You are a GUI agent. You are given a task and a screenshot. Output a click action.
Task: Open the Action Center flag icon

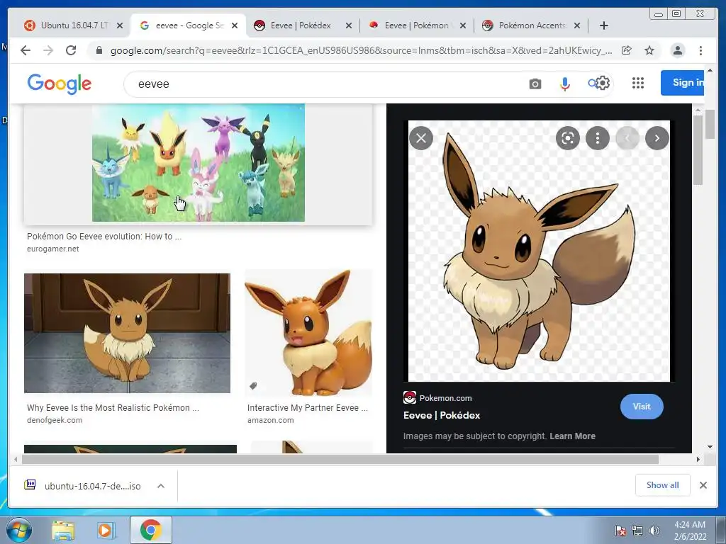click(x=620, y=531)
